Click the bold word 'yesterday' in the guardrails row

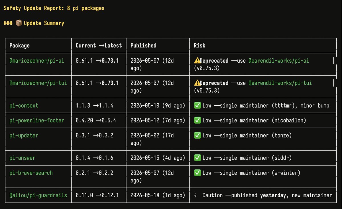273,195
